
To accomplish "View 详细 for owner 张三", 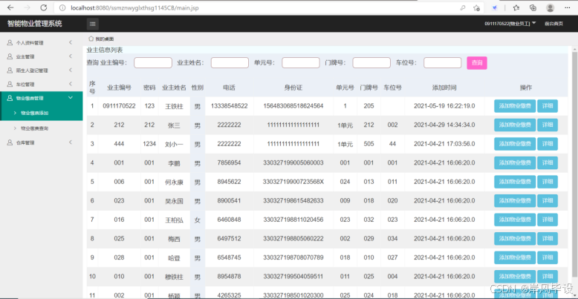I will [548, 125].
